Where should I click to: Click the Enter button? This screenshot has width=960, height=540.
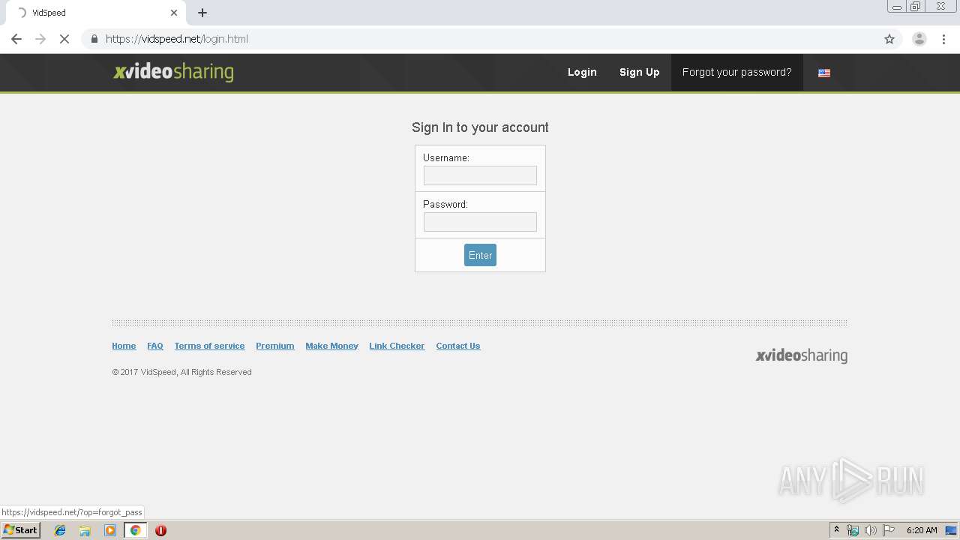click(480, 255)
